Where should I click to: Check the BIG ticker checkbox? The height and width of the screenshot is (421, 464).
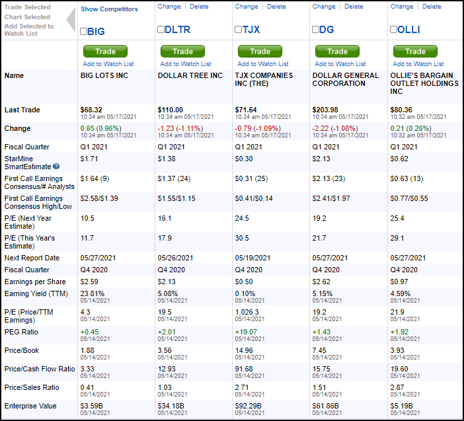(83, 31)
